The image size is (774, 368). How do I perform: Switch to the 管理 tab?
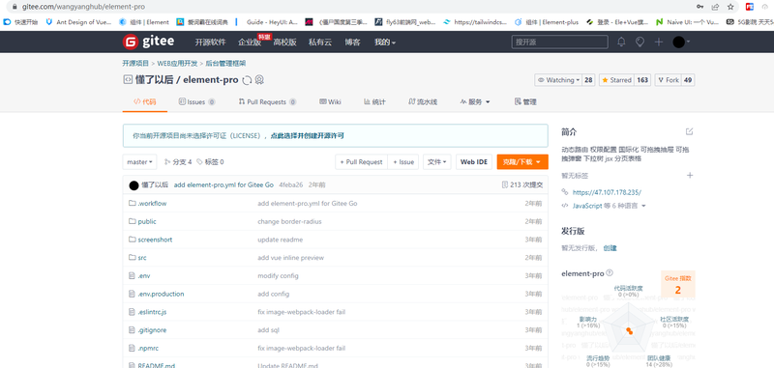525,102
